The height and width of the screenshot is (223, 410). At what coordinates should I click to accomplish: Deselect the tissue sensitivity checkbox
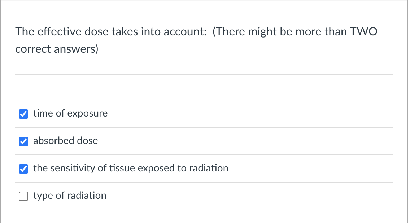click(23, 169)
